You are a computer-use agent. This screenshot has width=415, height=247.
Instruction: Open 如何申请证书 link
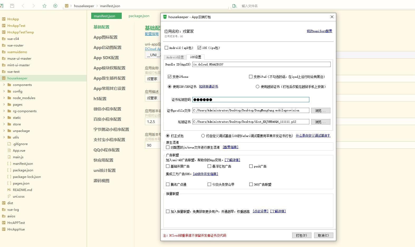[208, 86]
